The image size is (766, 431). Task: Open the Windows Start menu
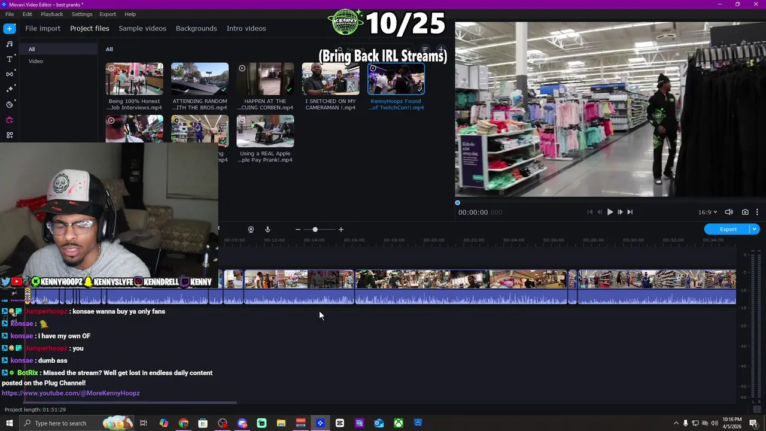point(10,423)
